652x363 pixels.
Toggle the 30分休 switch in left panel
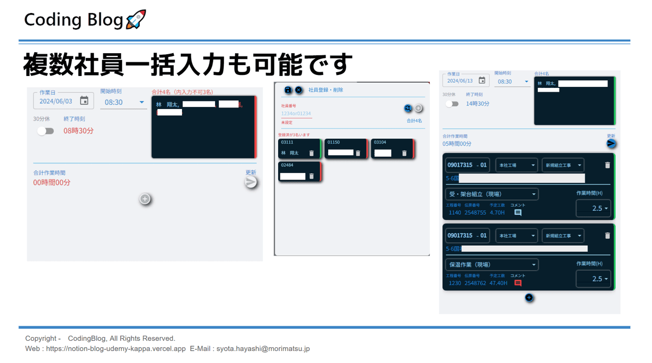(46, 131)
